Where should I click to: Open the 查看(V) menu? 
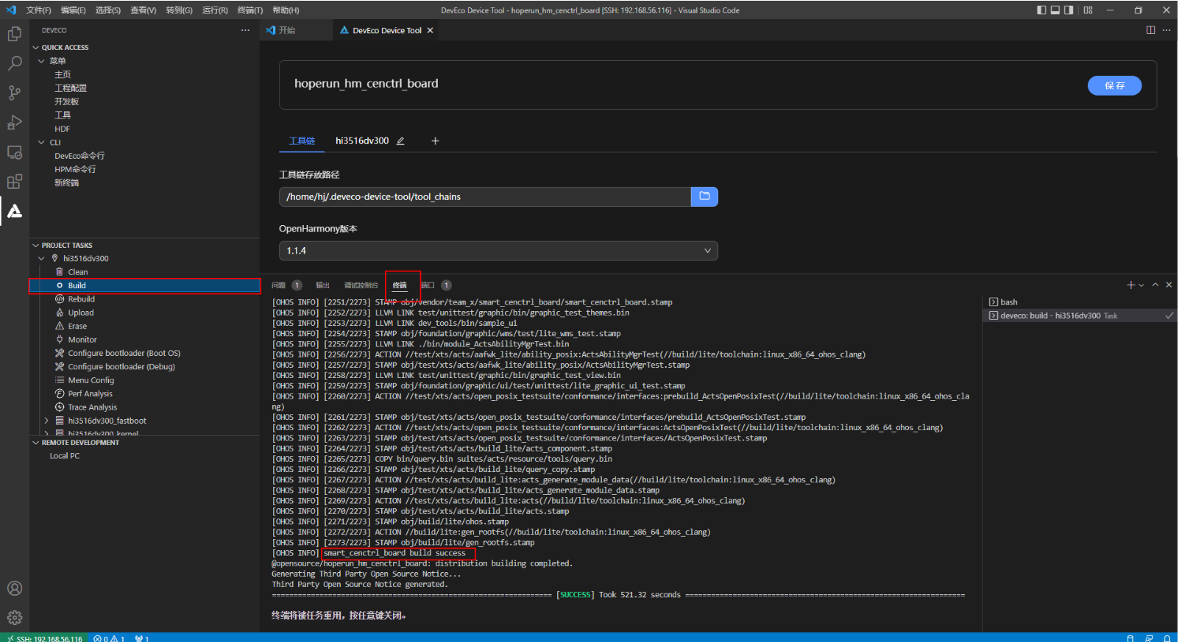[144, 10]
